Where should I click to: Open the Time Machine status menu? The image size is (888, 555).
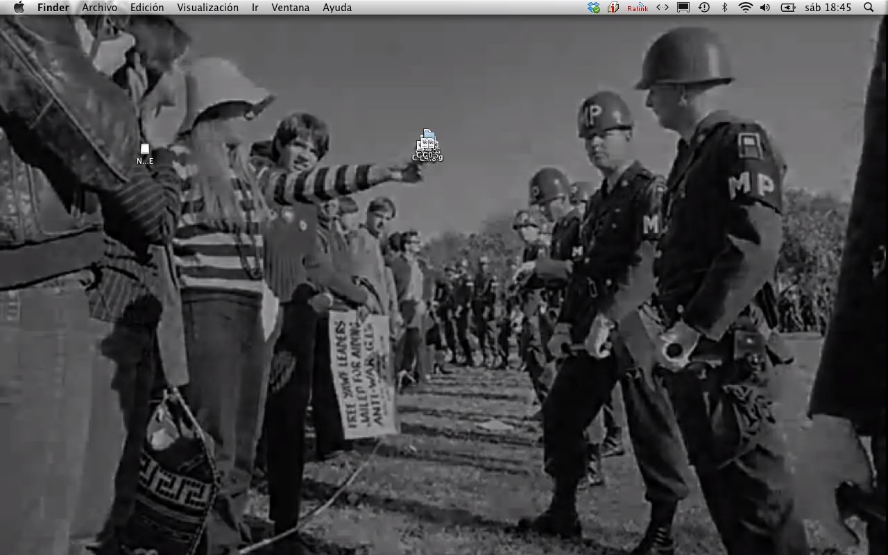coord(704,8)
